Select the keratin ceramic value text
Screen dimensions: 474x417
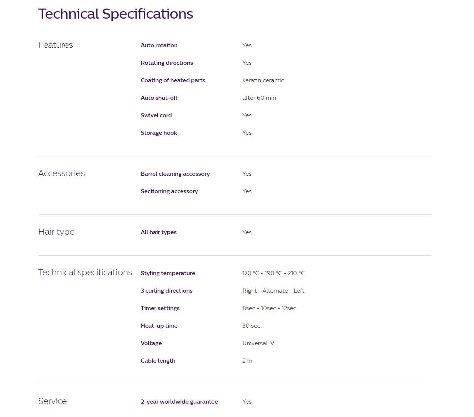coord(263,80)
